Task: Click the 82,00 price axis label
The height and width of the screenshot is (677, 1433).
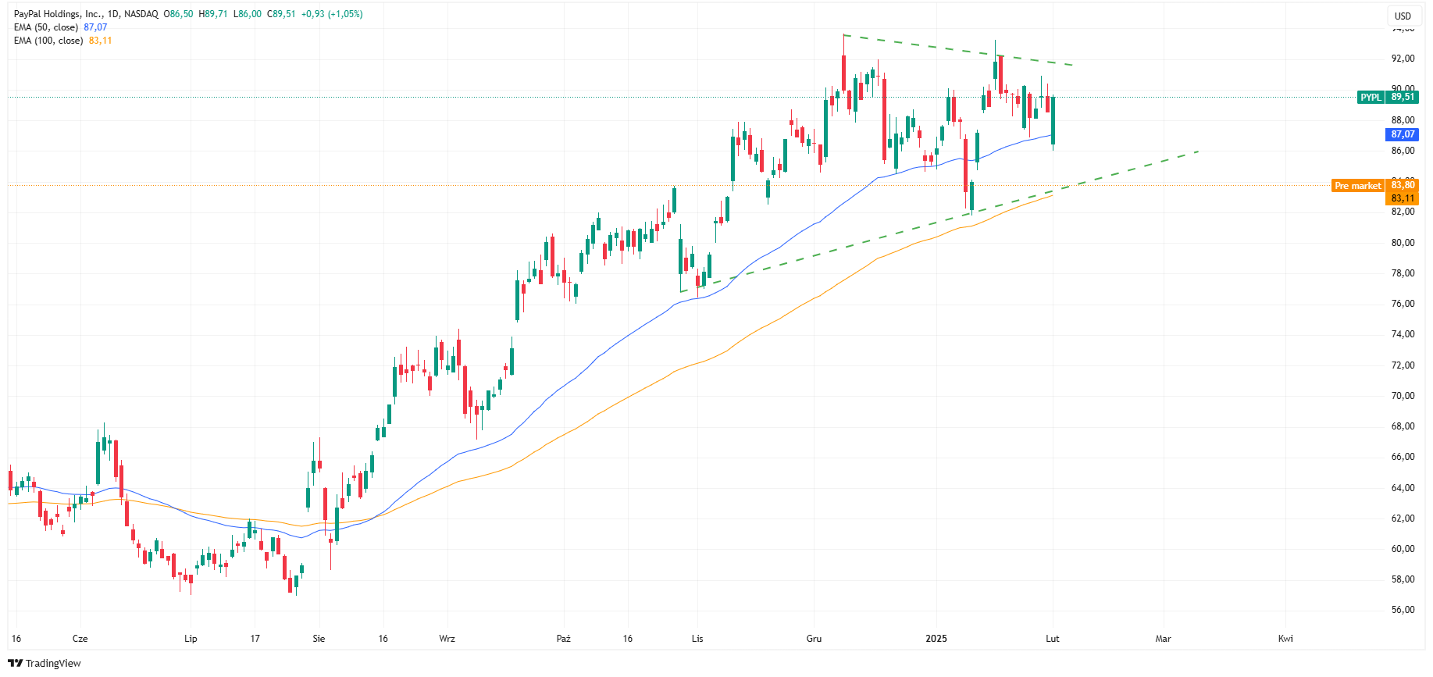Action: point(1403,212)
